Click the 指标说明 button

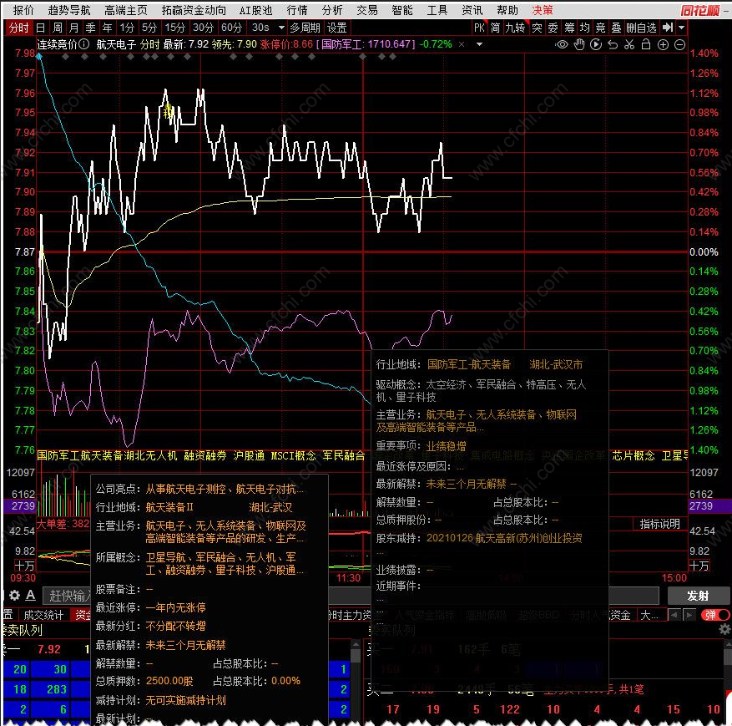click(x=659, y=524)
